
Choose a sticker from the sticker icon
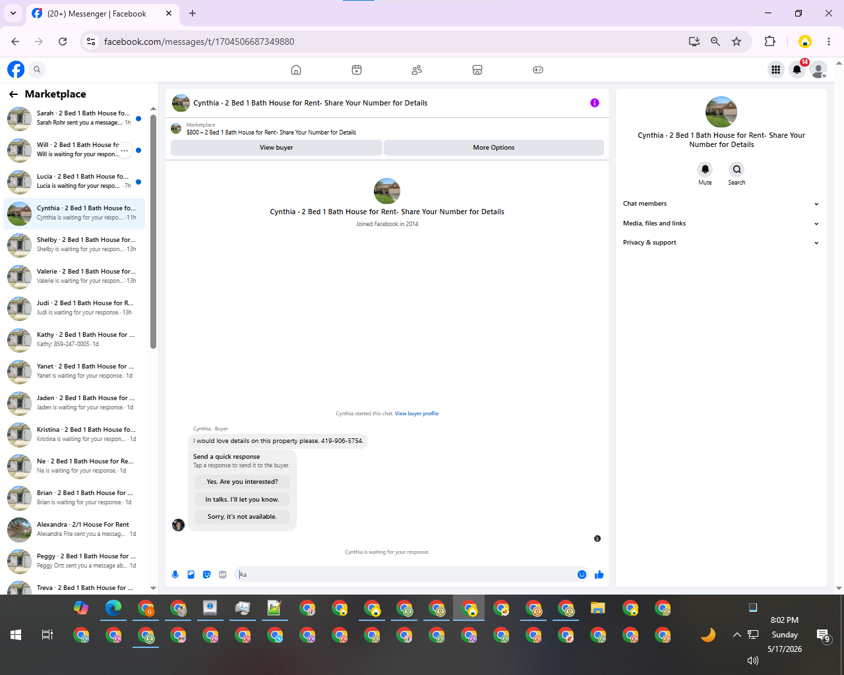(207, 575)
